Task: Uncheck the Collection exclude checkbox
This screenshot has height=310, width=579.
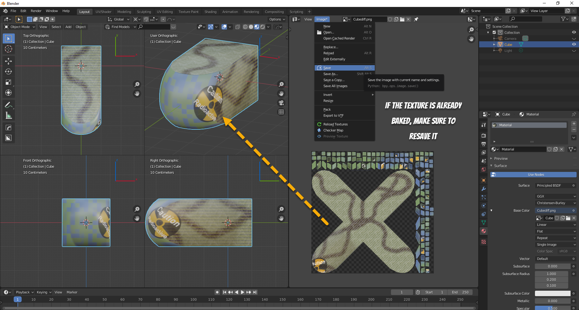Action: (x=494, y=33)
